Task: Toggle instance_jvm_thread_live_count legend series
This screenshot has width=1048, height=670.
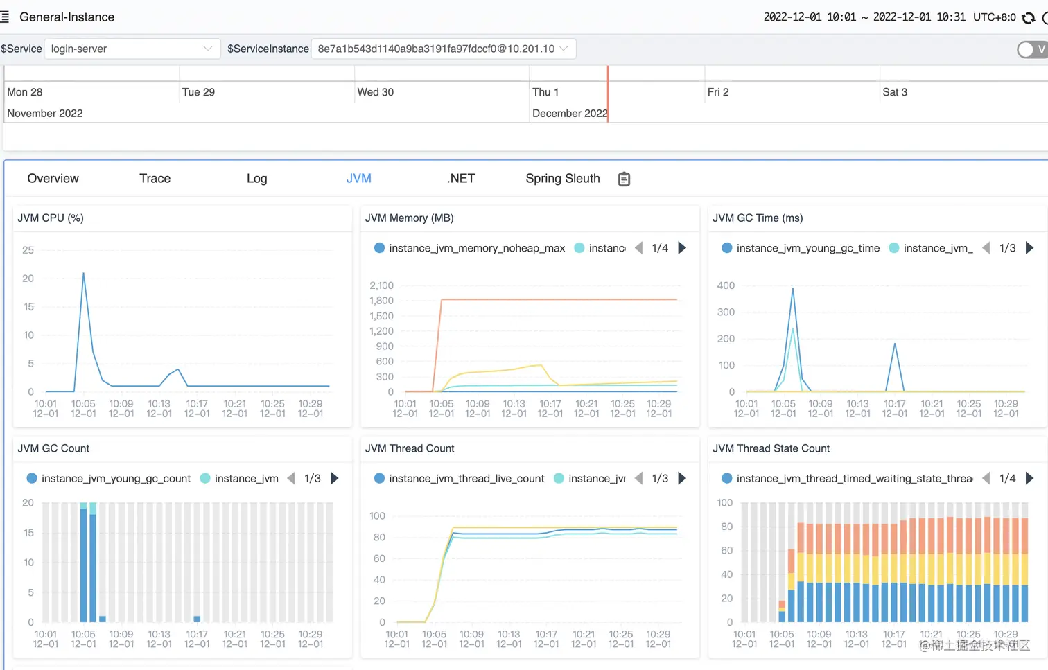Action: coord(459,478)
